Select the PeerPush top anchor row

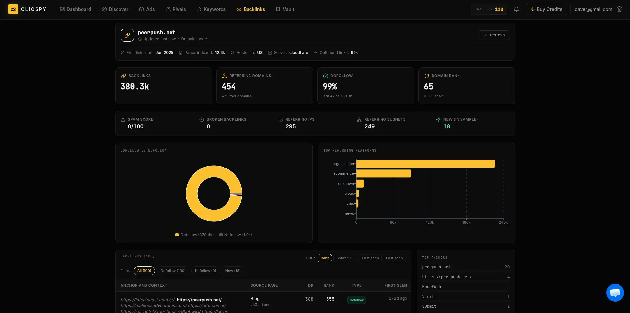coord(466,287)
